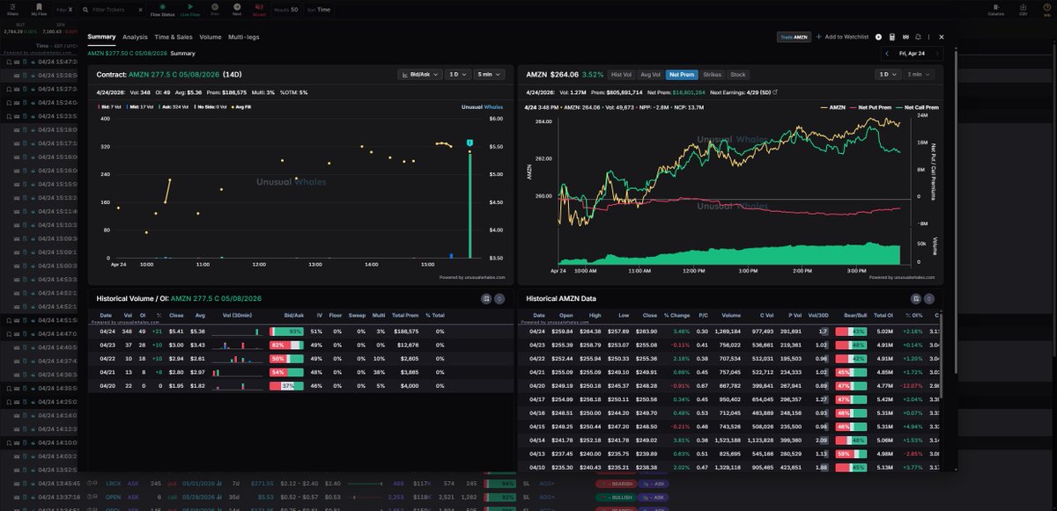This screenshot has width=1057, height=511.
Task: Open the 1 min interval dropdown
Action: coord(920,75)
